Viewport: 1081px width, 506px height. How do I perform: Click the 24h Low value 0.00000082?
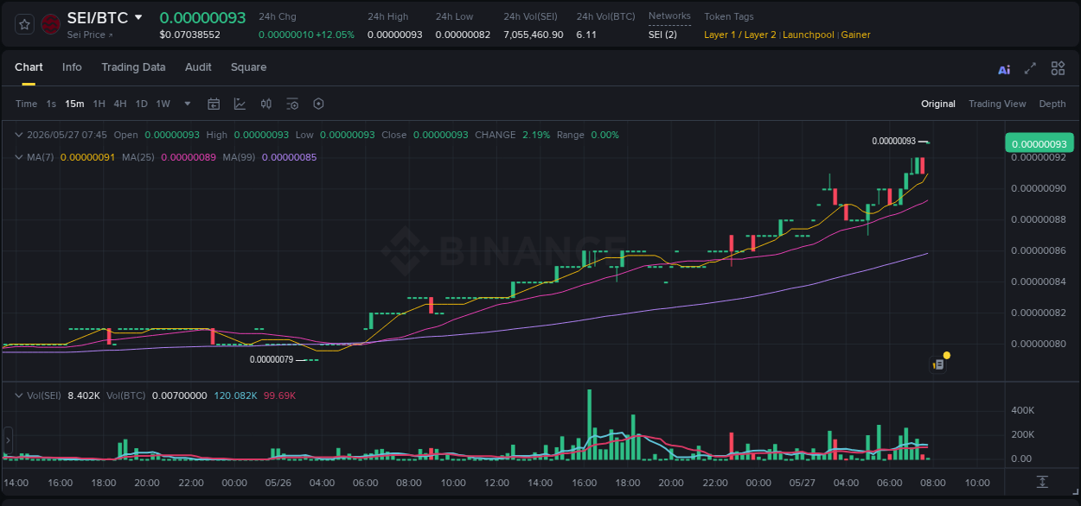pyautogui.click(x=463, y=35)
